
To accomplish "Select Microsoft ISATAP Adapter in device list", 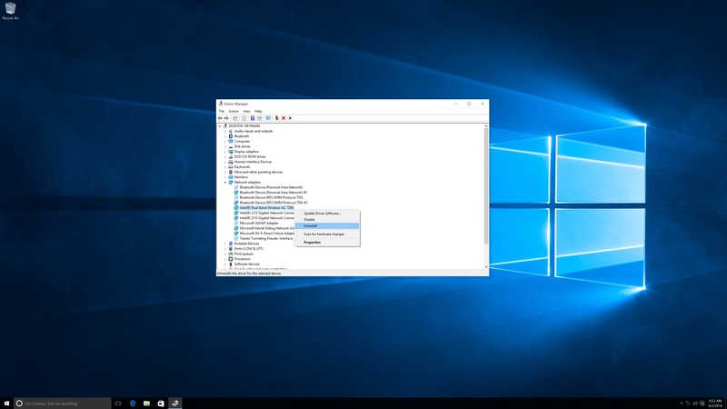I will [x=259, y=223].
